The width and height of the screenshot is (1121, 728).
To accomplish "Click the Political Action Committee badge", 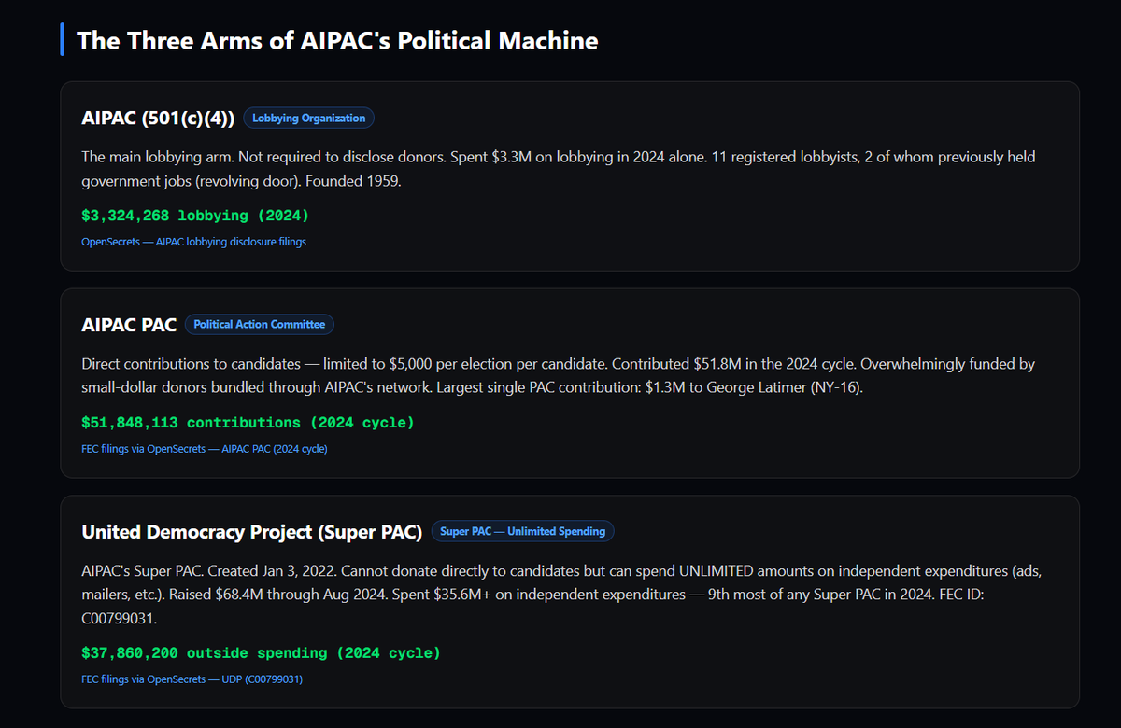I will click(259, 325).
